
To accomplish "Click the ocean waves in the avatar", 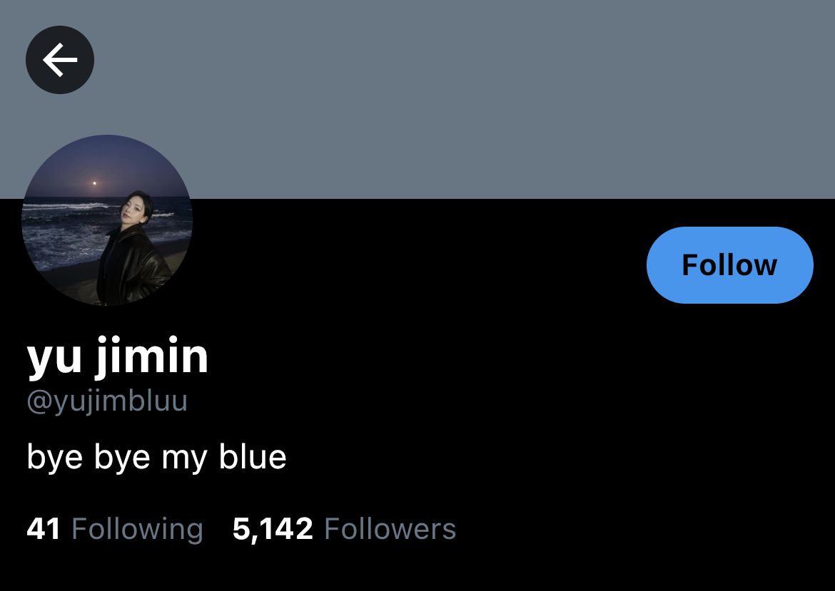I will coord(64,229).
